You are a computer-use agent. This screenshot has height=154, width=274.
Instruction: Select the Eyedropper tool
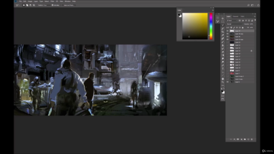click(x=223, y=35)
